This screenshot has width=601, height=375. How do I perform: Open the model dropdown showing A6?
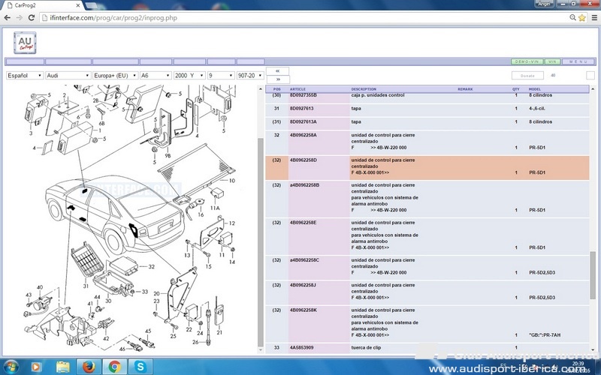click(156, 76)
